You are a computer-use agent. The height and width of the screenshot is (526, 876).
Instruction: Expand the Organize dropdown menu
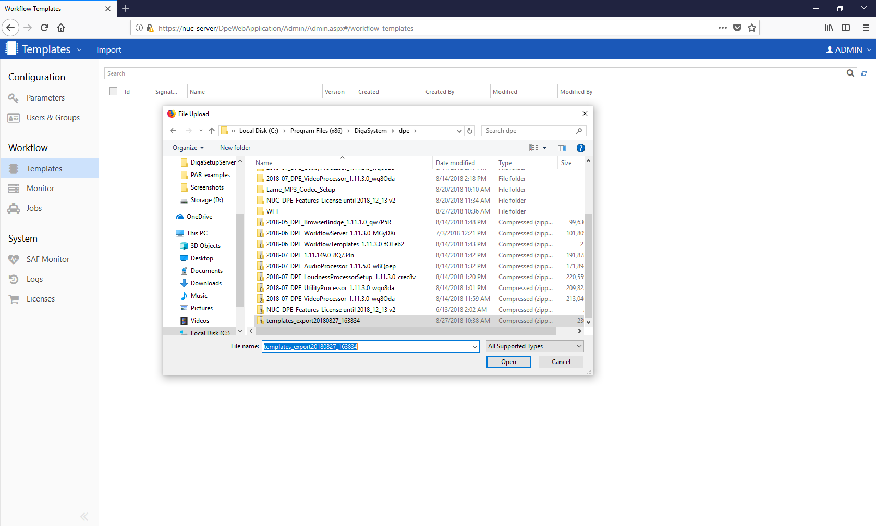(188, 148)
